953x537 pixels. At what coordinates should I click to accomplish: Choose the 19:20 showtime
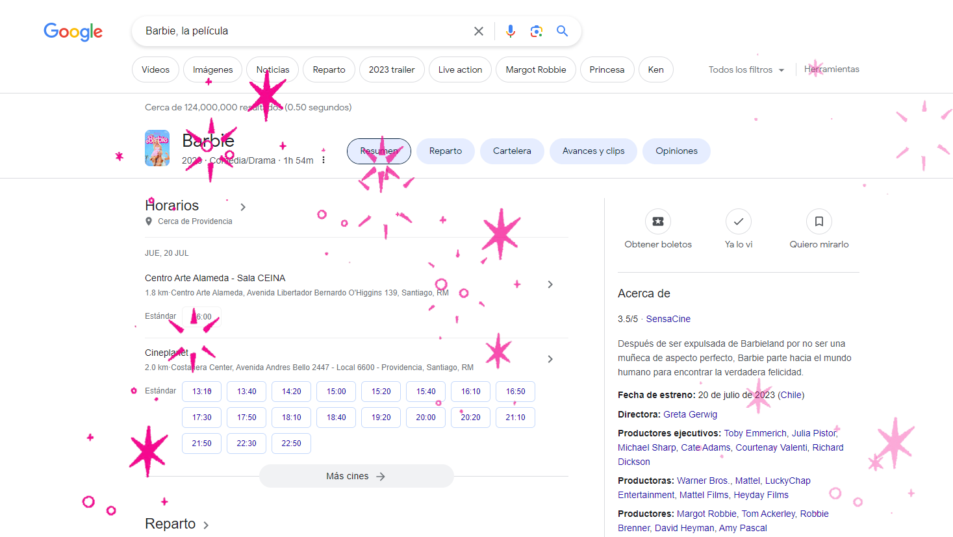[x=381, y=418]
